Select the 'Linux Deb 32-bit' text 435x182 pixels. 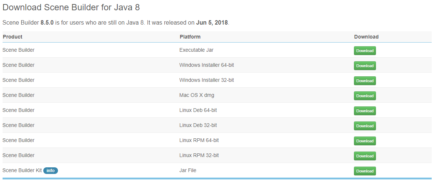pos(198,125)
